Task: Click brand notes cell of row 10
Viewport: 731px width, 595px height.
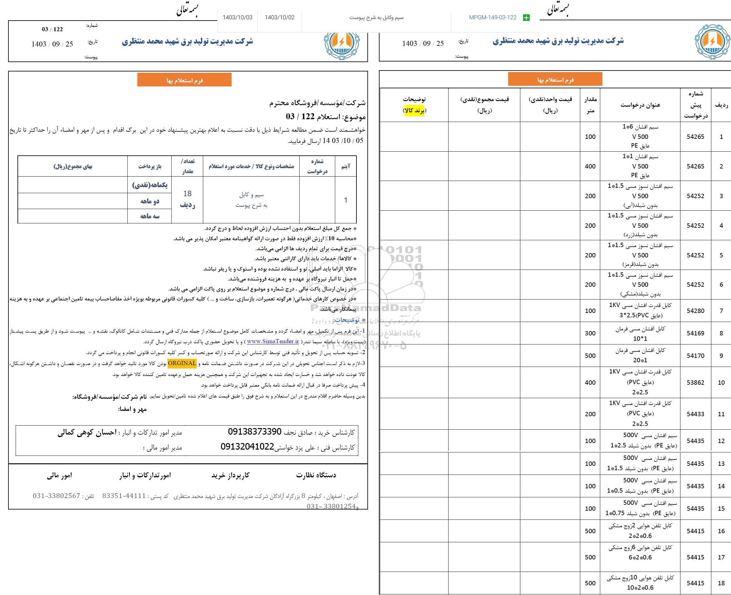Action: pos(414,383)
